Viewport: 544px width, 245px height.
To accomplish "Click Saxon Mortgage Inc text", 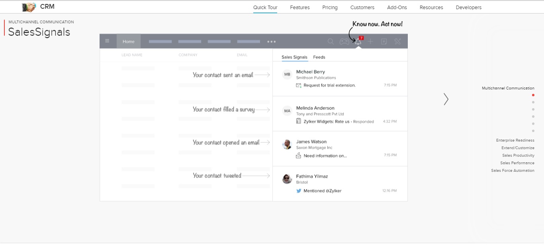I will coord(314,148).
